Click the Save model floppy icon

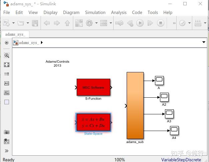(x=35, y=23)
